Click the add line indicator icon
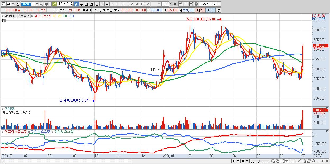Image resolution: width=330 pixels, height=164 pixels. [186, 4]
